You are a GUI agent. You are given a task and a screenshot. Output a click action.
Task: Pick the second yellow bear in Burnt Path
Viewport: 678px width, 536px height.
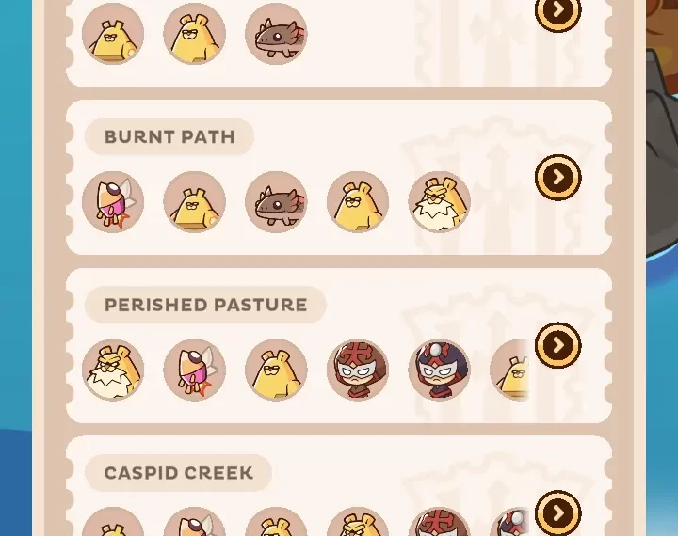point(358,201)
